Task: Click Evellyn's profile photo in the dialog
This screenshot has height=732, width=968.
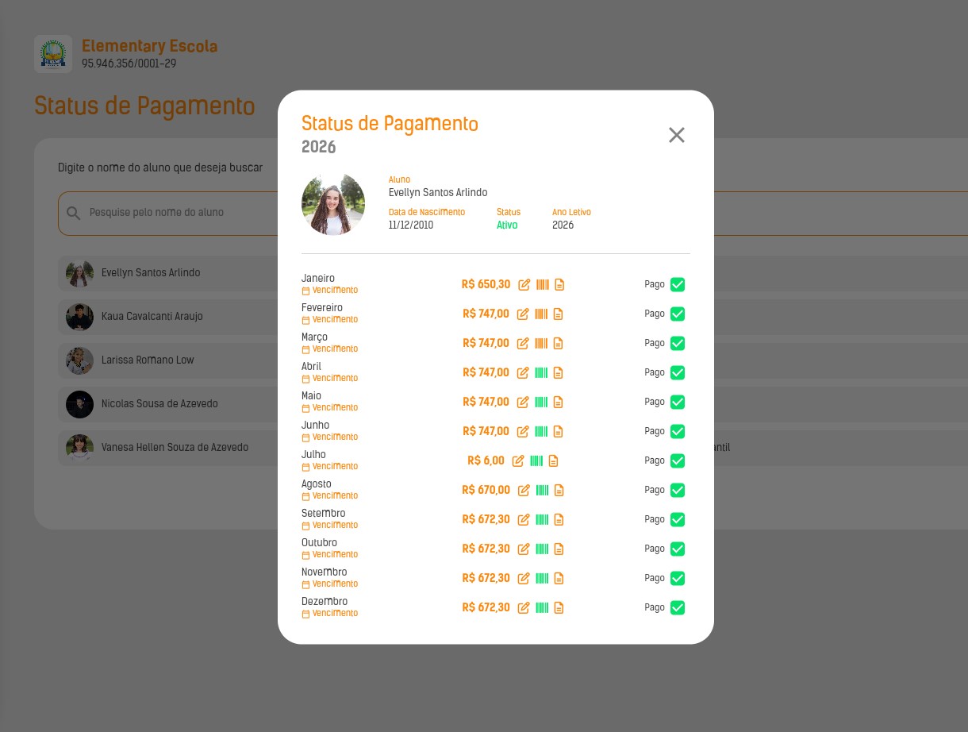Action: 333,203
